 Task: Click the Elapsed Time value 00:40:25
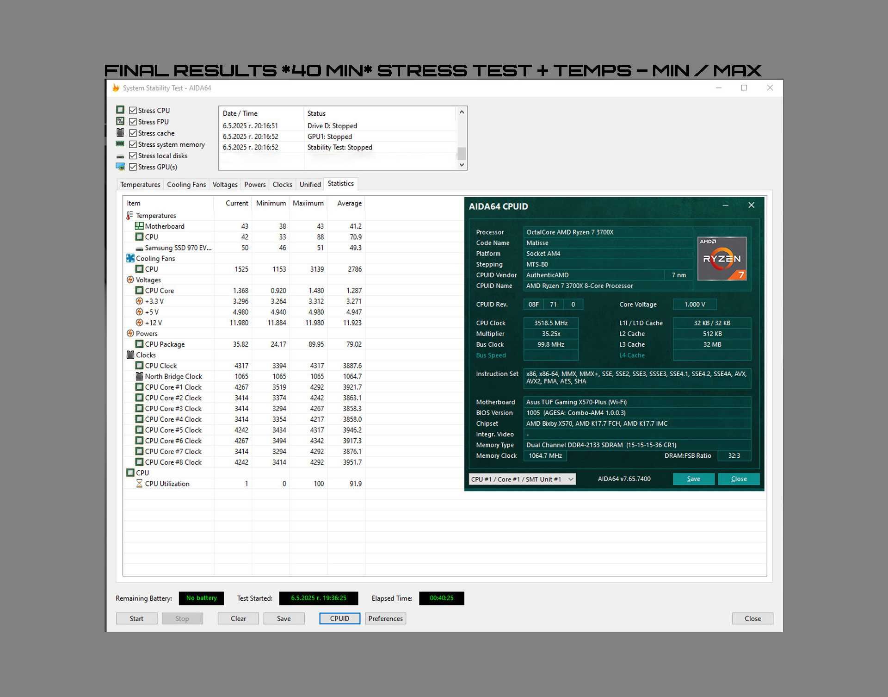click(441, 598)
